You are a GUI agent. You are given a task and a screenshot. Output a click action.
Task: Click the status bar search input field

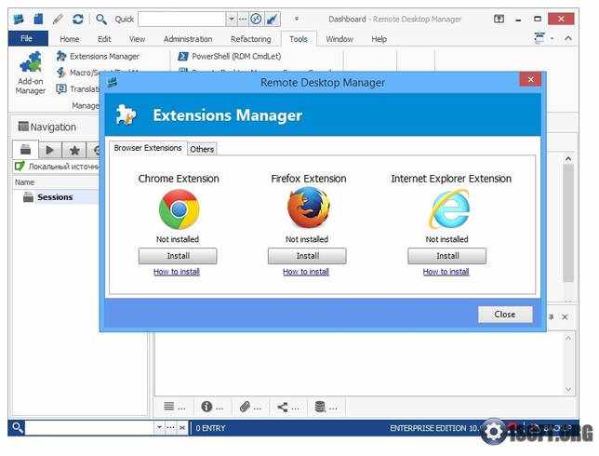[x=90, y=427]
